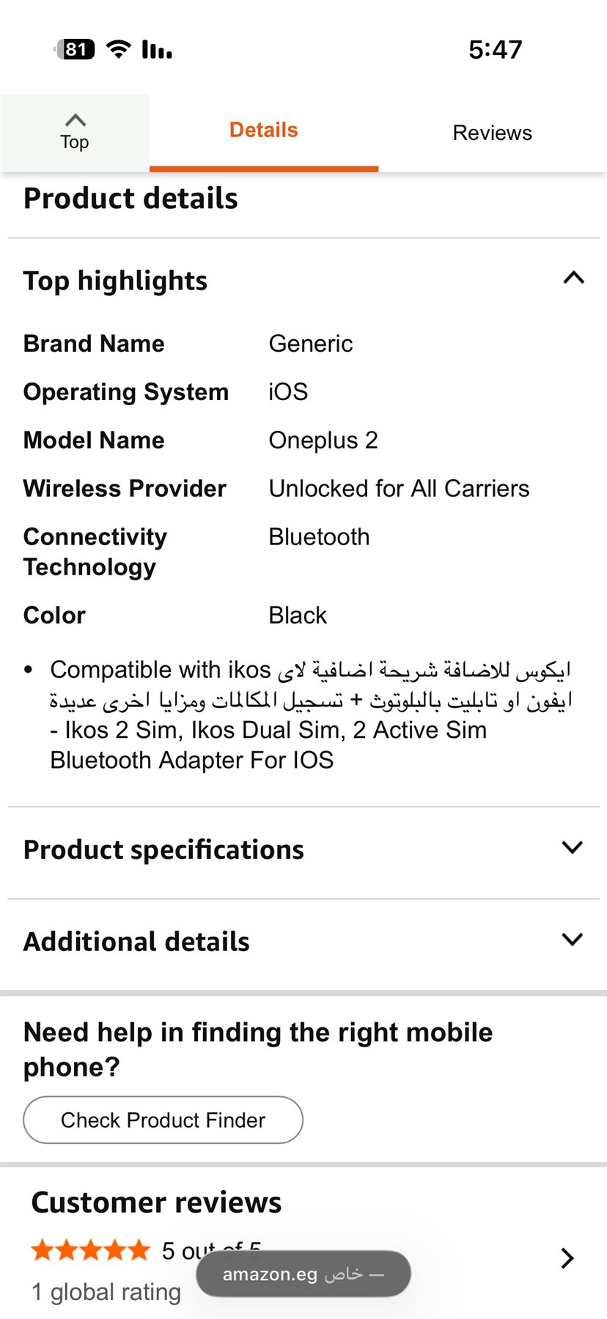Tap the '1 global rating' text

(106, 1292)
